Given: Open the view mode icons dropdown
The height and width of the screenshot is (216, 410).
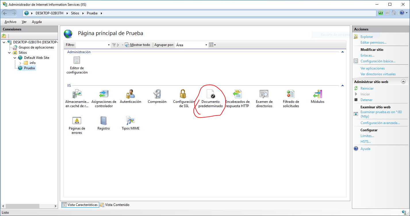Looking at the screenshot, I should tap(212, 45).
